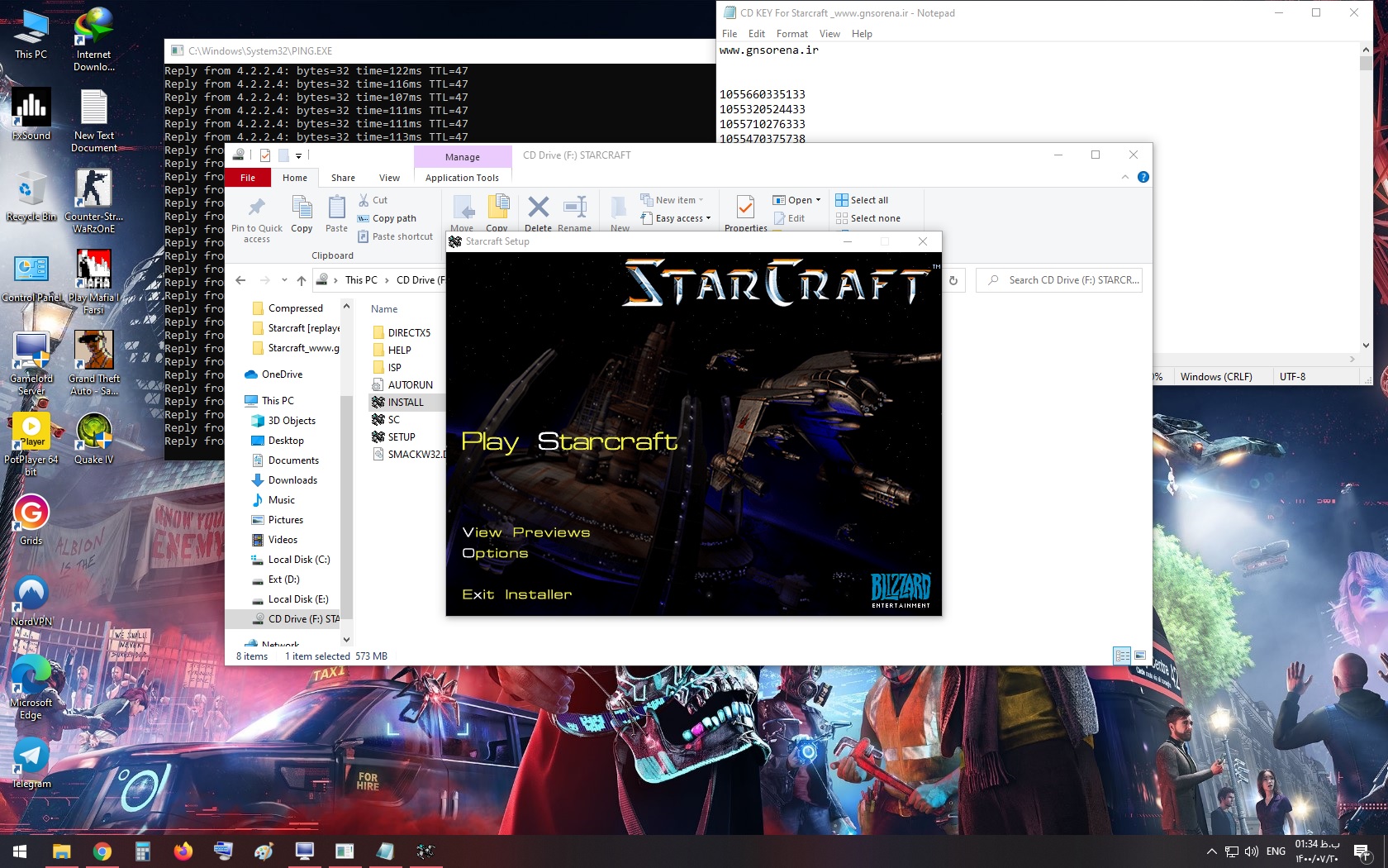Open the PotPlayer 64 bit desktop shortcut
The height and width of the screenshot is (868, 1388).
point(31,432)
